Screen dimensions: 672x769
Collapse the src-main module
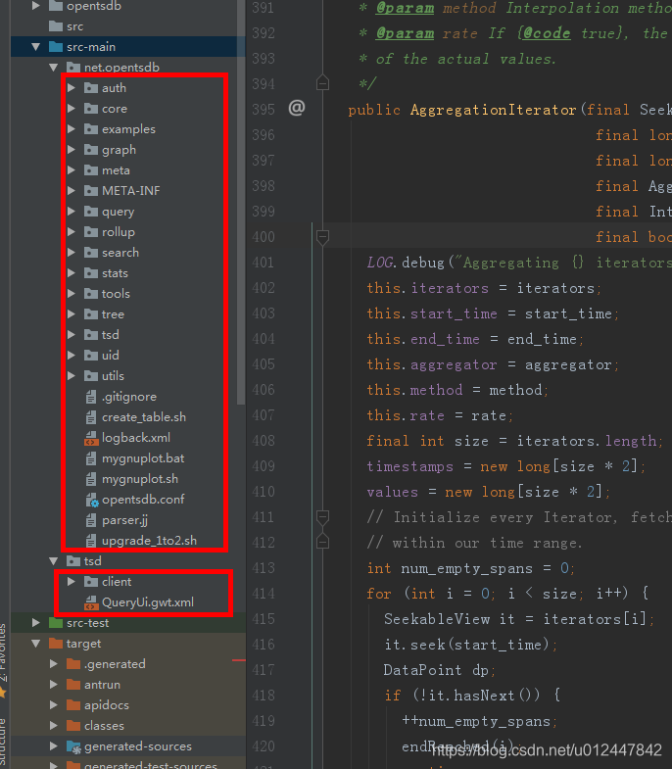click(36, 47)
